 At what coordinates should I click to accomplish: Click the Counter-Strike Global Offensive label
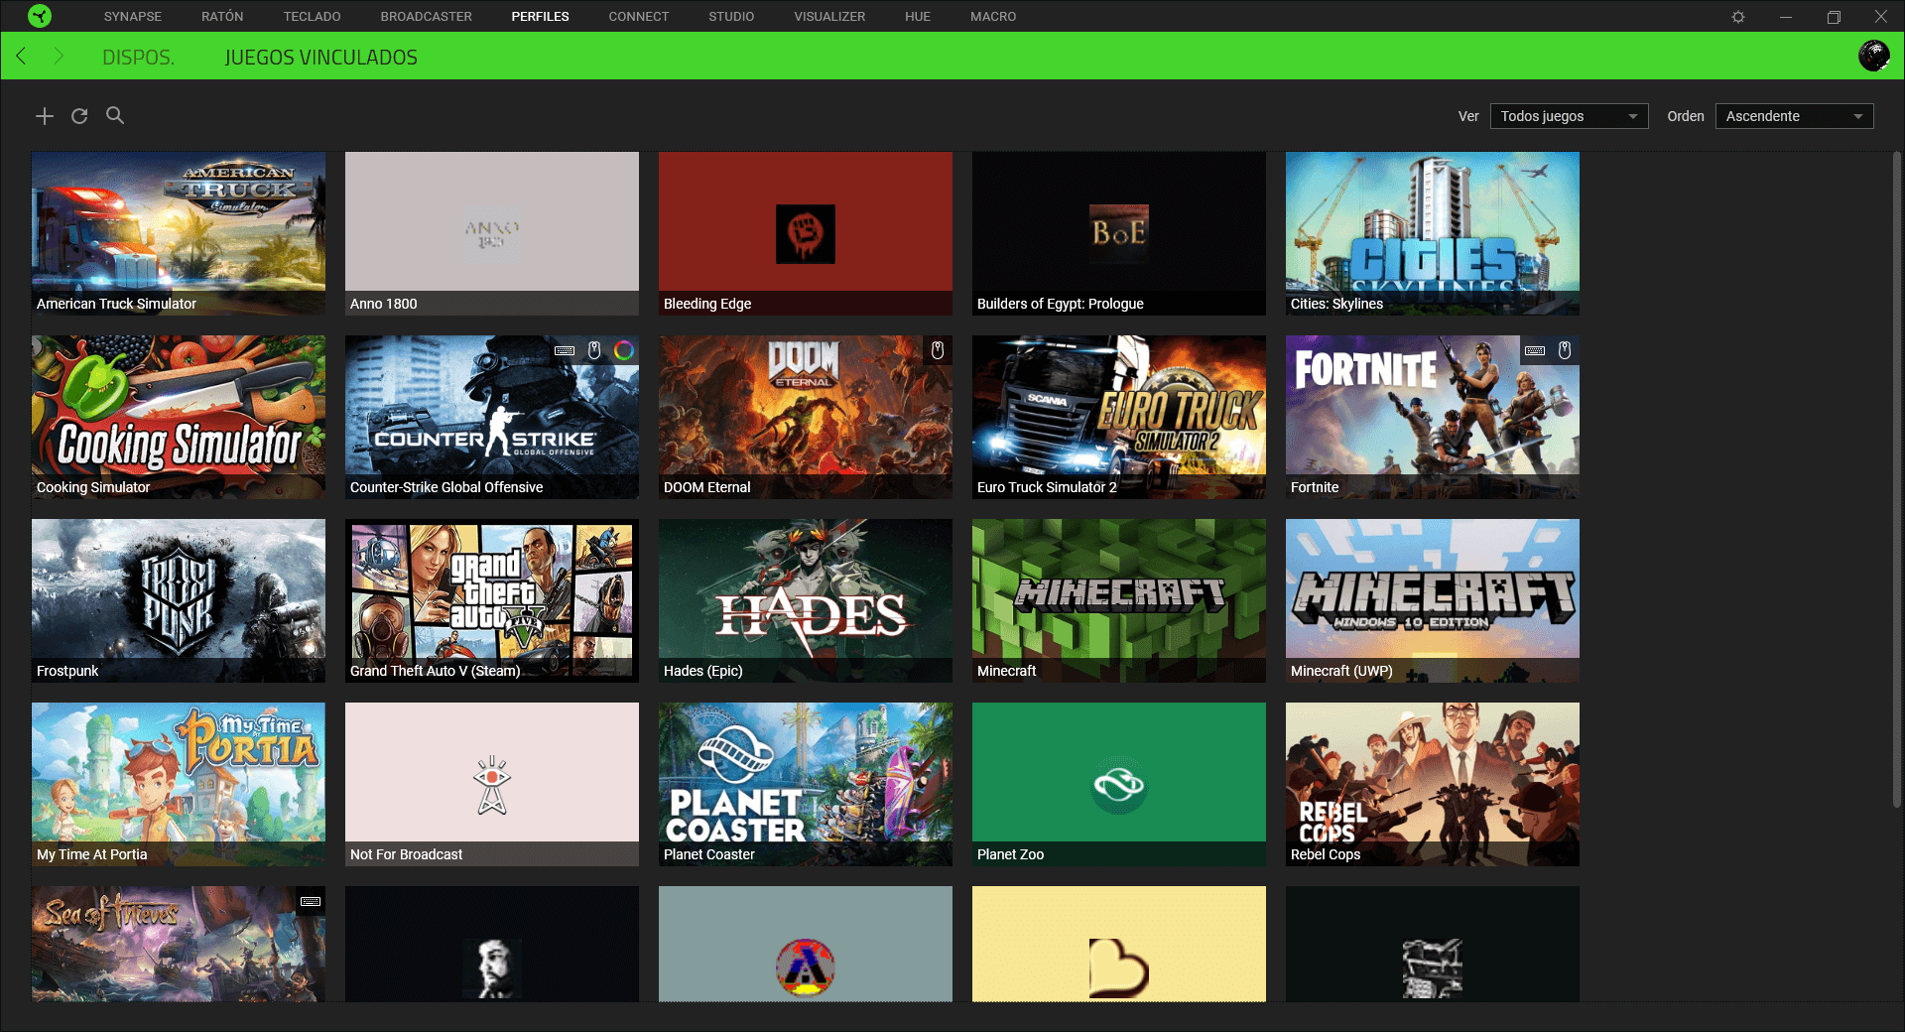coord(446,487)
